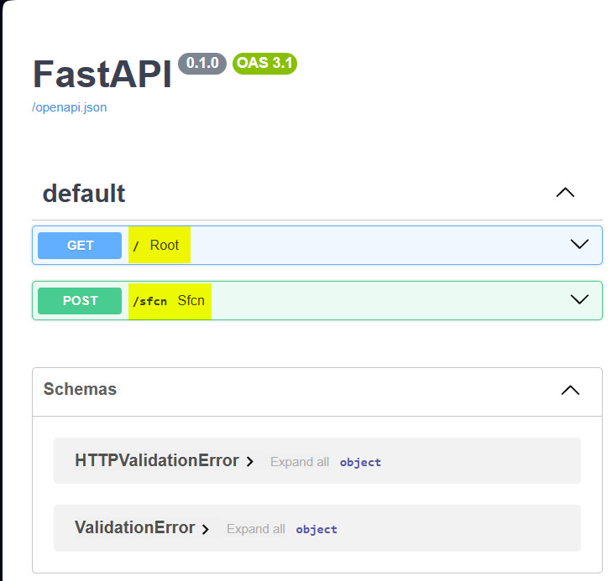Click the blue GET method badge
The image size is (612, 581).
point(80,246)
